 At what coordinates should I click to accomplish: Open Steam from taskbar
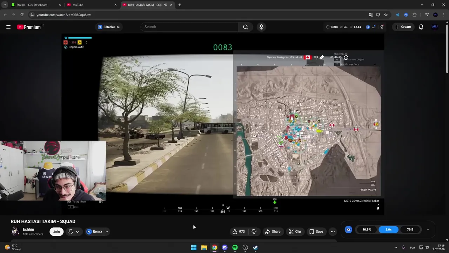(x=255, y=247)
